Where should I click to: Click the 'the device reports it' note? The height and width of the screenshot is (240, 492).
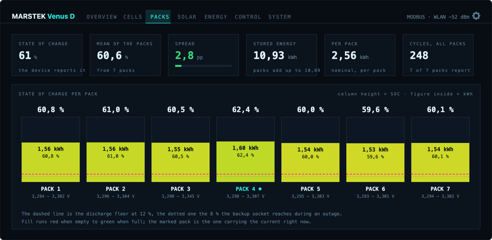[52, 70]
